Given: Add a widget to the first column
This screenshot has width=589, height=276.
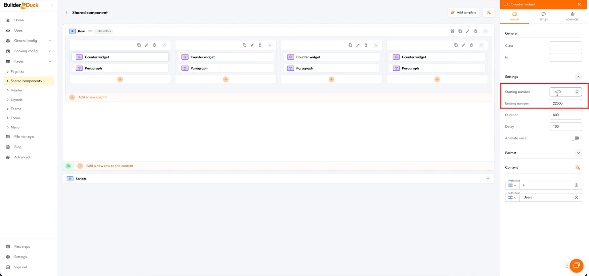Looking at the screenshot, I should click(120, 79).
